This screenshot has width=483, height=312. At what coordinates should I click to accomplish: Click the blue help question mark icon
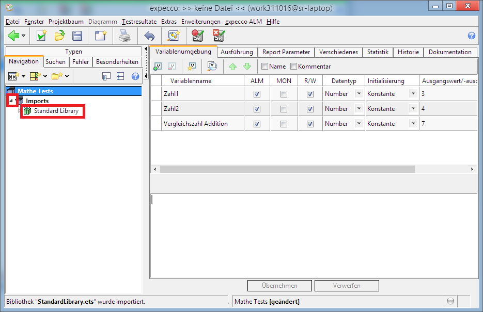pos(471,36)
